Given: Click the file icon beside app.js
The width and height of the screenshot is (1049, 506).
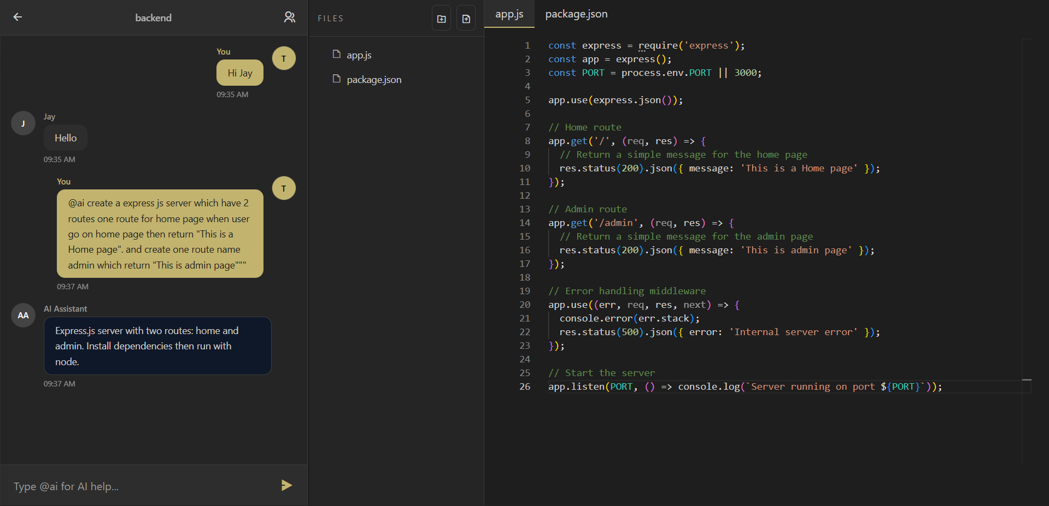Looking at the screenshot, I should click(337, 54).
